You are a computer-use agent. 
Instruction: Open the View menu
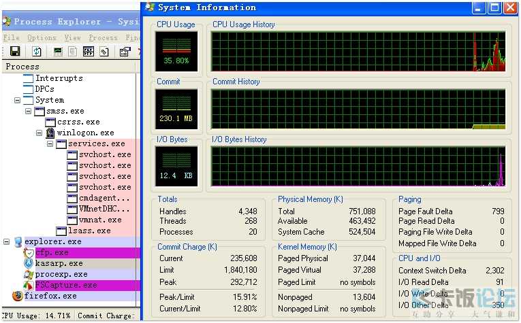point(73,38)
